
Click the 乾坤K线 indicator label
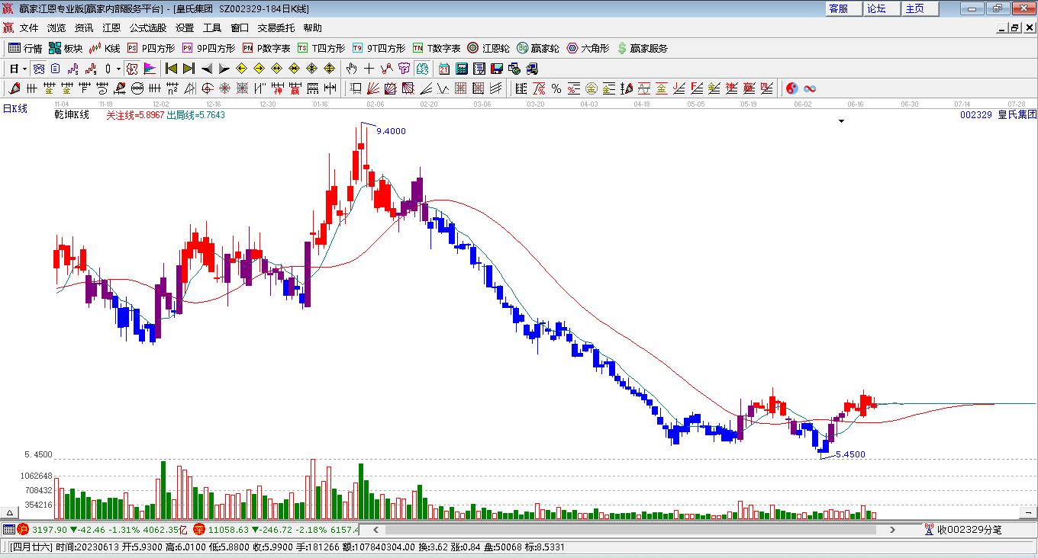point(72,115)
